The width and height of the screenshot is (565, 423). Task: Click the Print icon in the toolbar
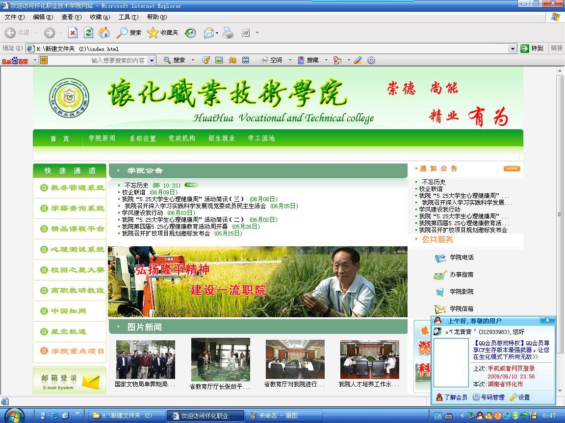point(228,33)
